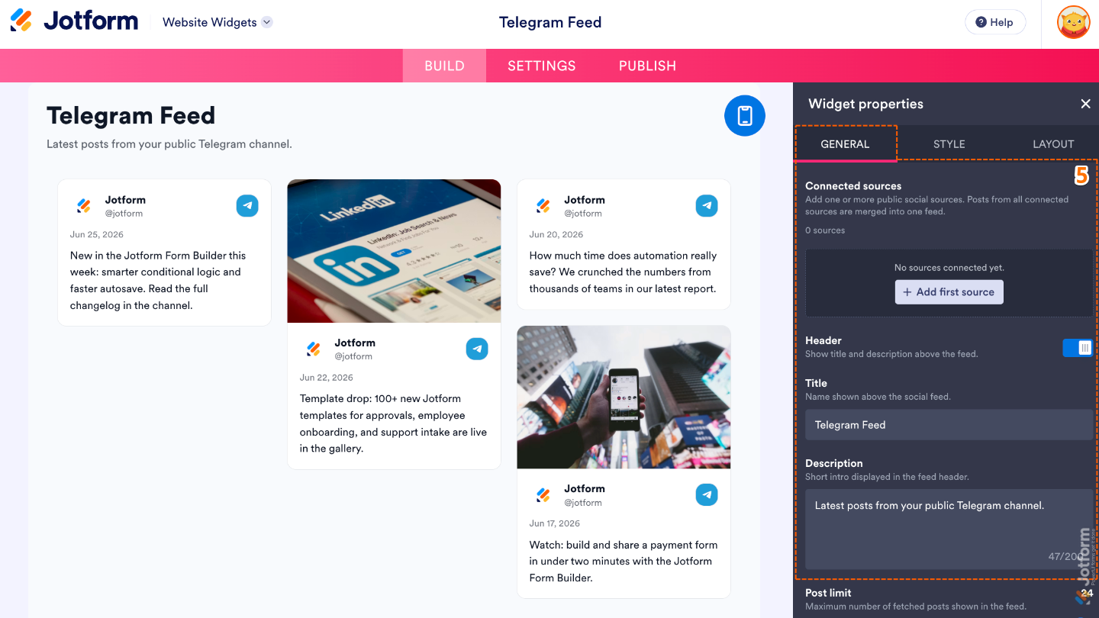1099x618 pixels.
Task: Click the Jotform logo
Action: click(74, 21)
